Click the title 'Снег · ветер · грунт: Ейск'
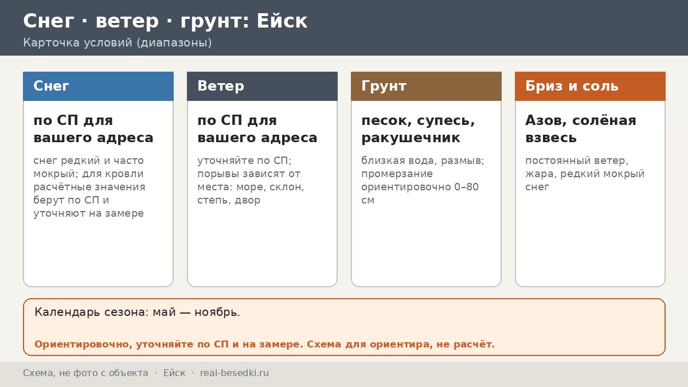Screen dimensions: 688x387 click(165, 21)
